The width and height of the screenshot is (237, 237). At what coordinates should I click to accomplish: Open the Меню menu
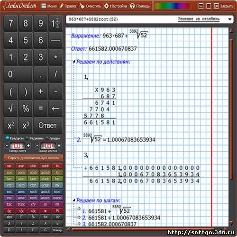[x=49, y=6]
